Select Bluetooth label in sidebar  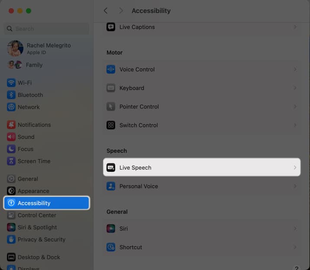[x=30, y=95]
